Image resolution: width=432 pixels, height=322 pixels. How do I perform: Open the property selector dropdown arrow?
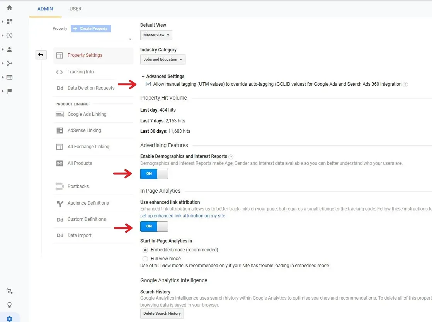130,39
